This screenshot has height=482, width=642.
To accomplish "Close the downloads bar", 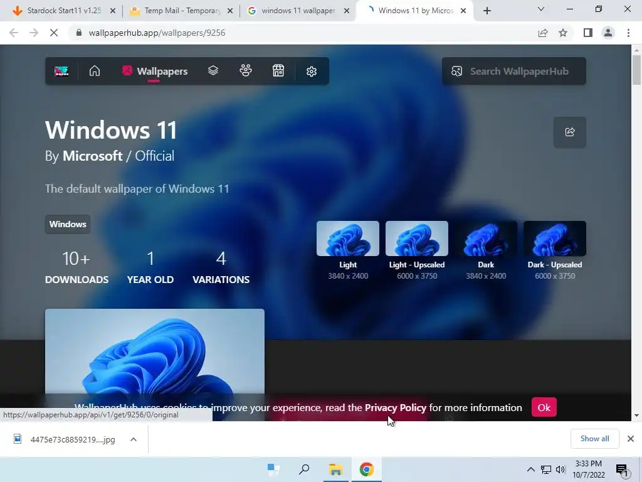I will tap(631, 439).
